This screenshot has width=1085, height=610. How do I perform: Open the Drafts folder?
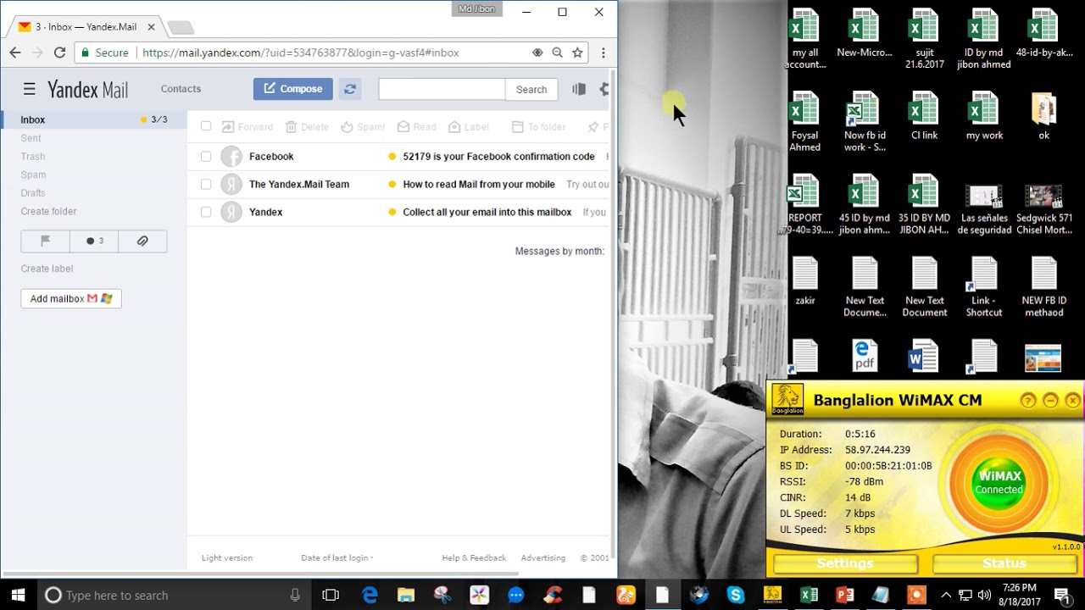(x=33, y=193)
